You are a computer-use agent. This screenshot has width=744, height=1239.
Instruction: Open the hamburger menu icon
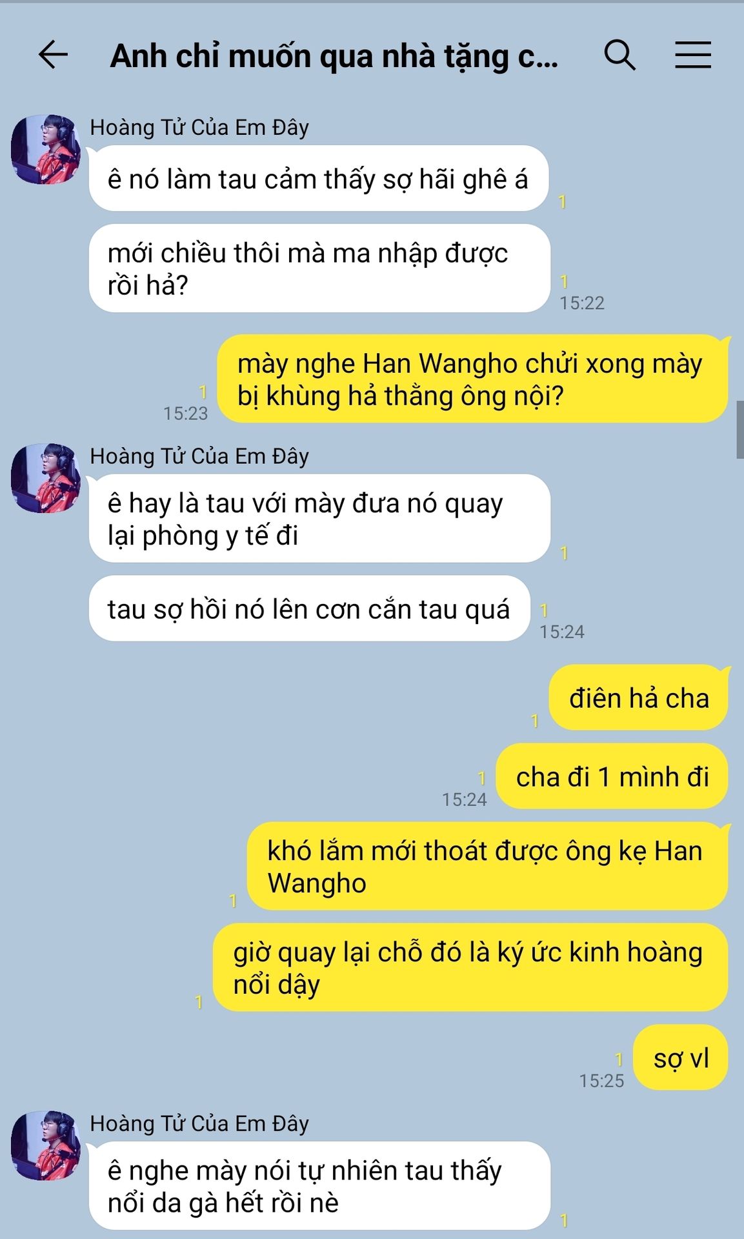pyautogui.click(x=693, y=55)
